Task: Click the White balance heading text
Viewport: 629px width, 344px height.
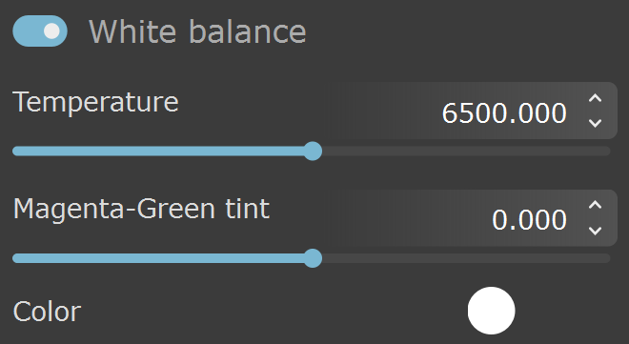Action: click(197, 31)
